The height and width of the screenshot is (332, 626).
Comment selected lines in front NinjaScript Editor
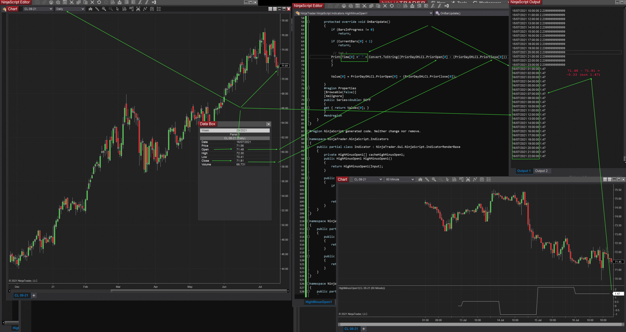433,6
